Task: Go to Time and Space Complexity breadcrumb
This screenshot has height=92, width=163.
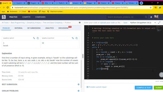Action: tap(53, 22)
